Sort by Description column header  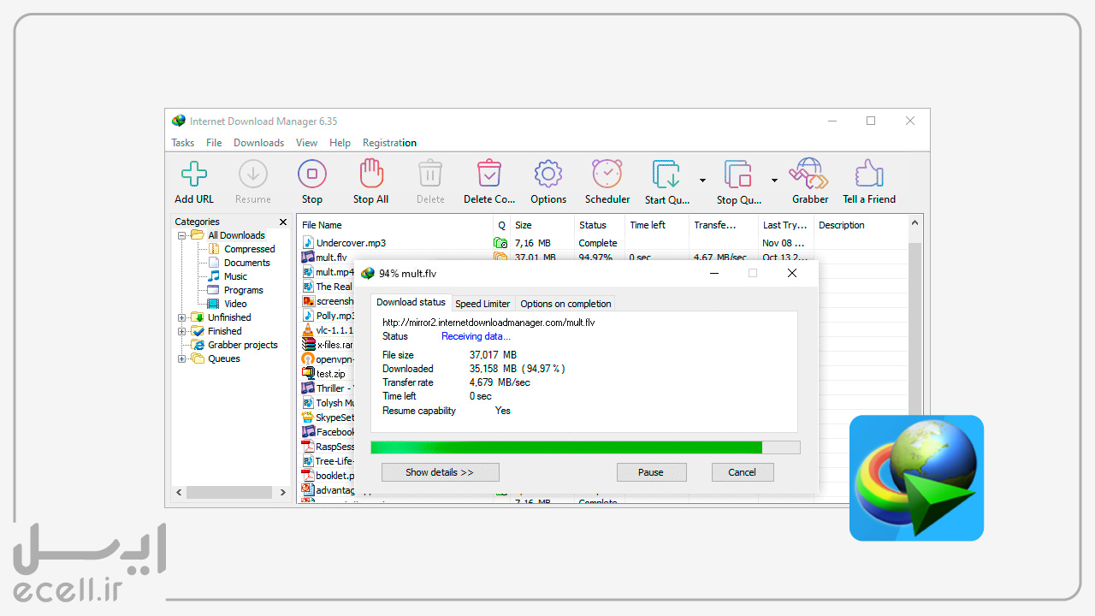(860, 225)
